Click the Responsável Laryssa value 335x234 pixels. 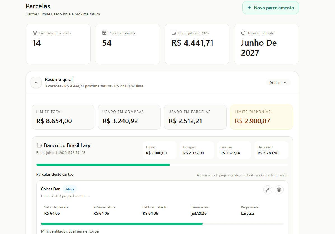coord(247,214)
